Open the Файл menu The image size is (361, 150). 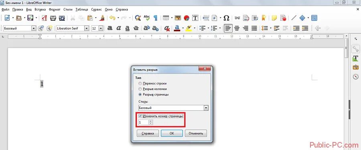5,10
